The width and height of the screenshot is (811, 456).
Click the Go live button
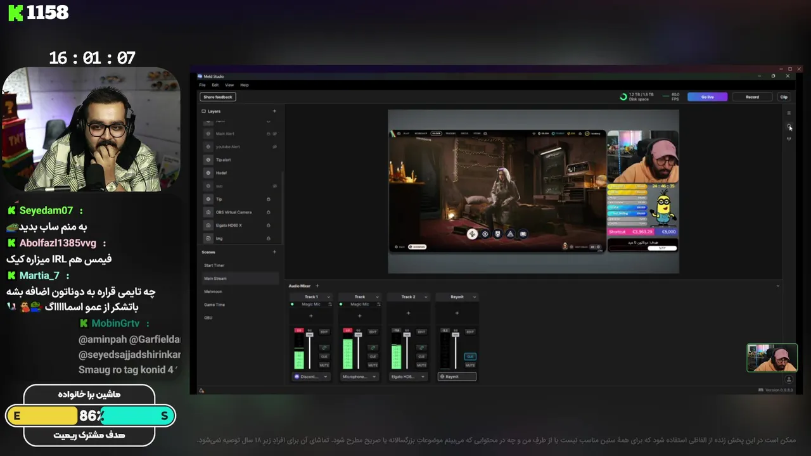(708, 97)
